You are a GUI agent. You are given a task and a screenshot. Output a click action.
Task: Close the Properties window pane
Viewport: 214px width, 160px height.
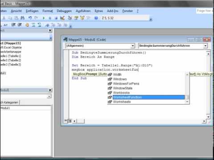pos(50,90)
